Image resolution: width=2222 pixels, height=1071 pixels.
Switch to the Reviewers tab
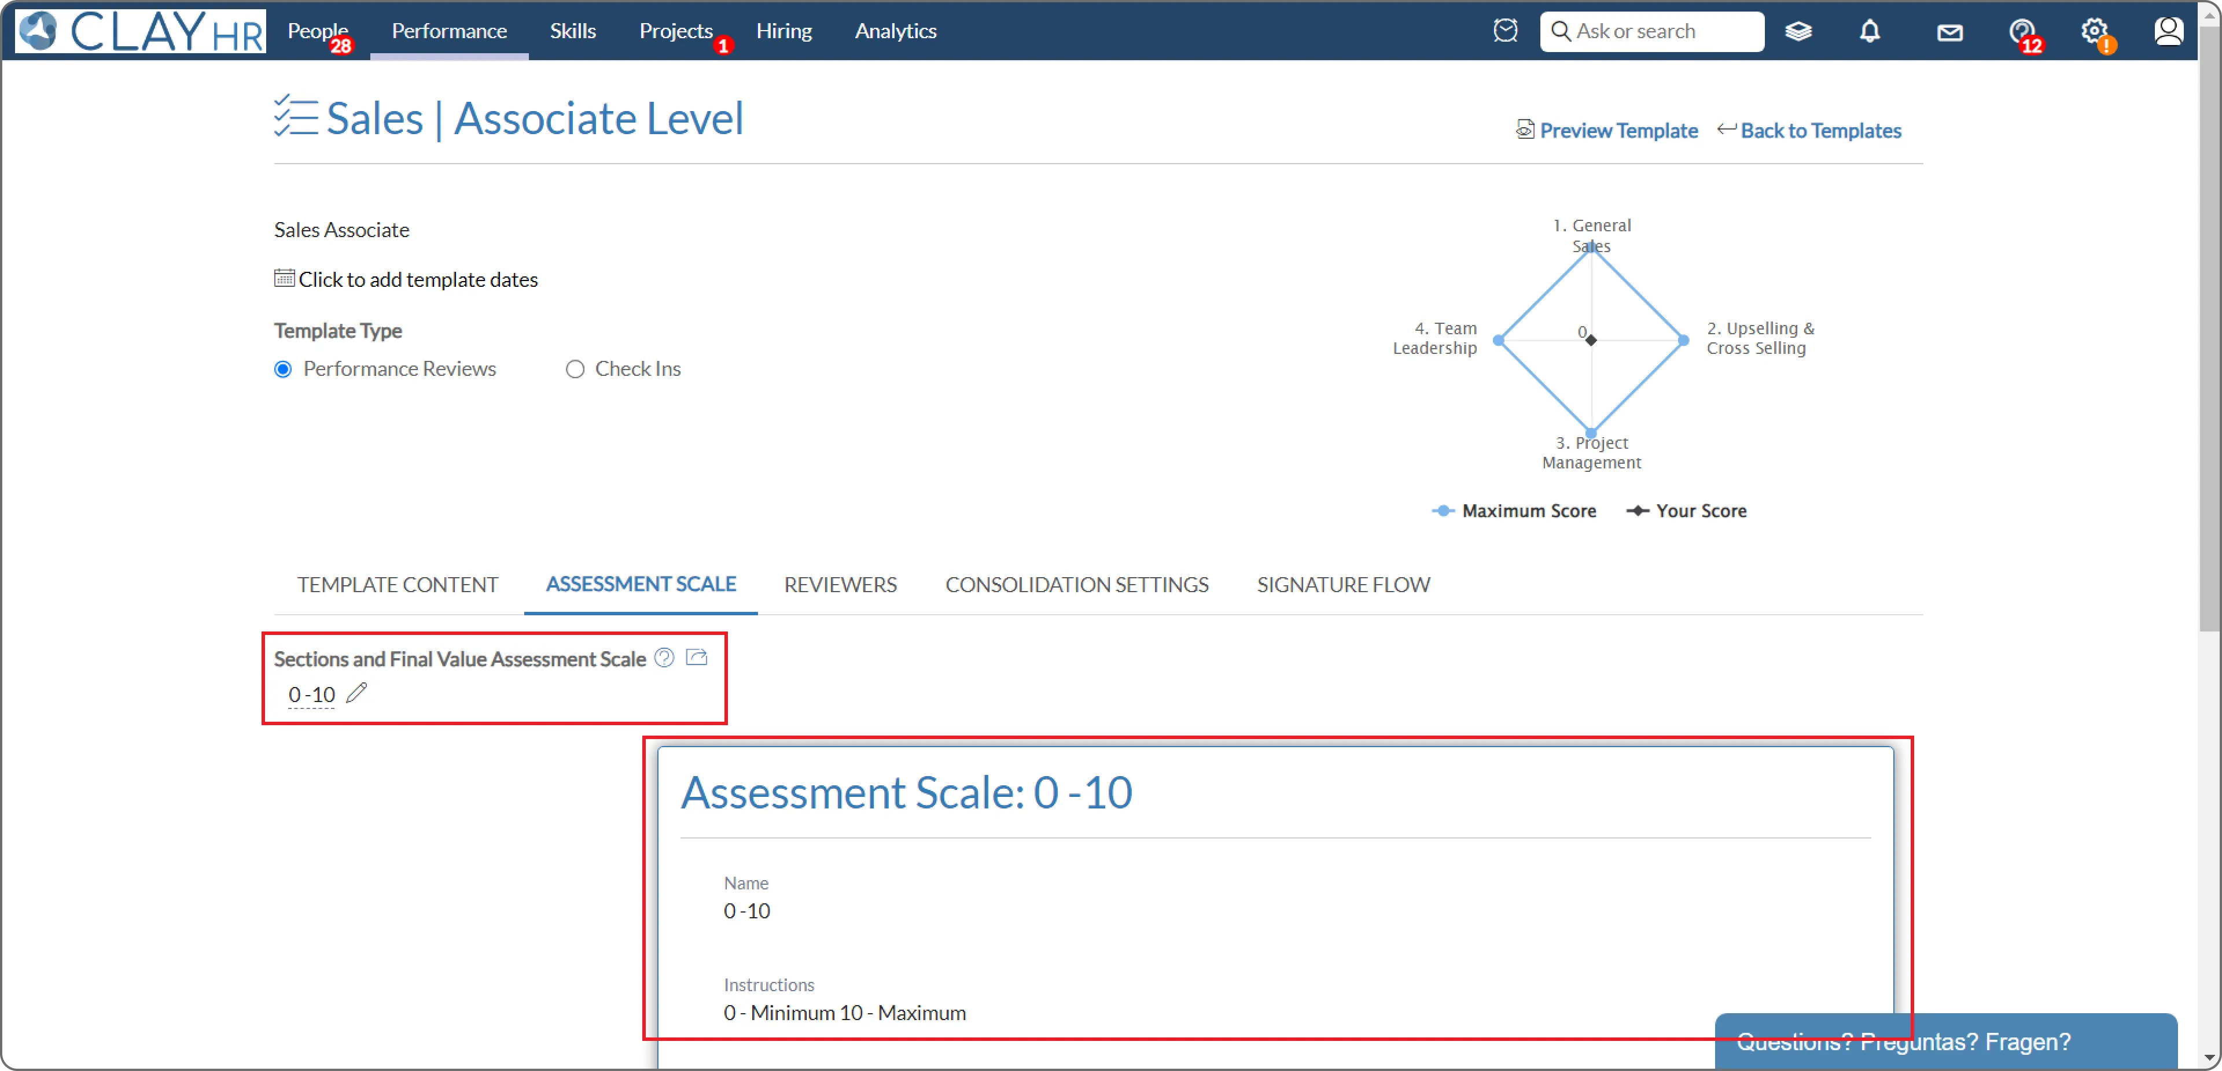(839, 585)
